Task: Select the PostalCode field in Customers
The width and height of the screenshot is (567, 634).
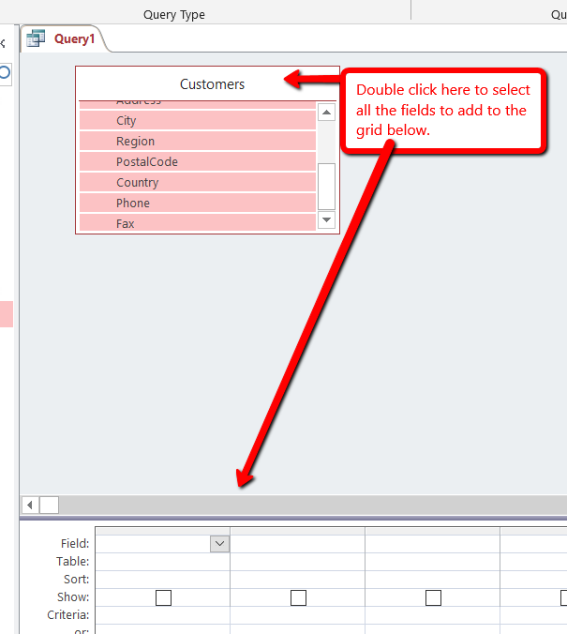Action: coord(197,161)
